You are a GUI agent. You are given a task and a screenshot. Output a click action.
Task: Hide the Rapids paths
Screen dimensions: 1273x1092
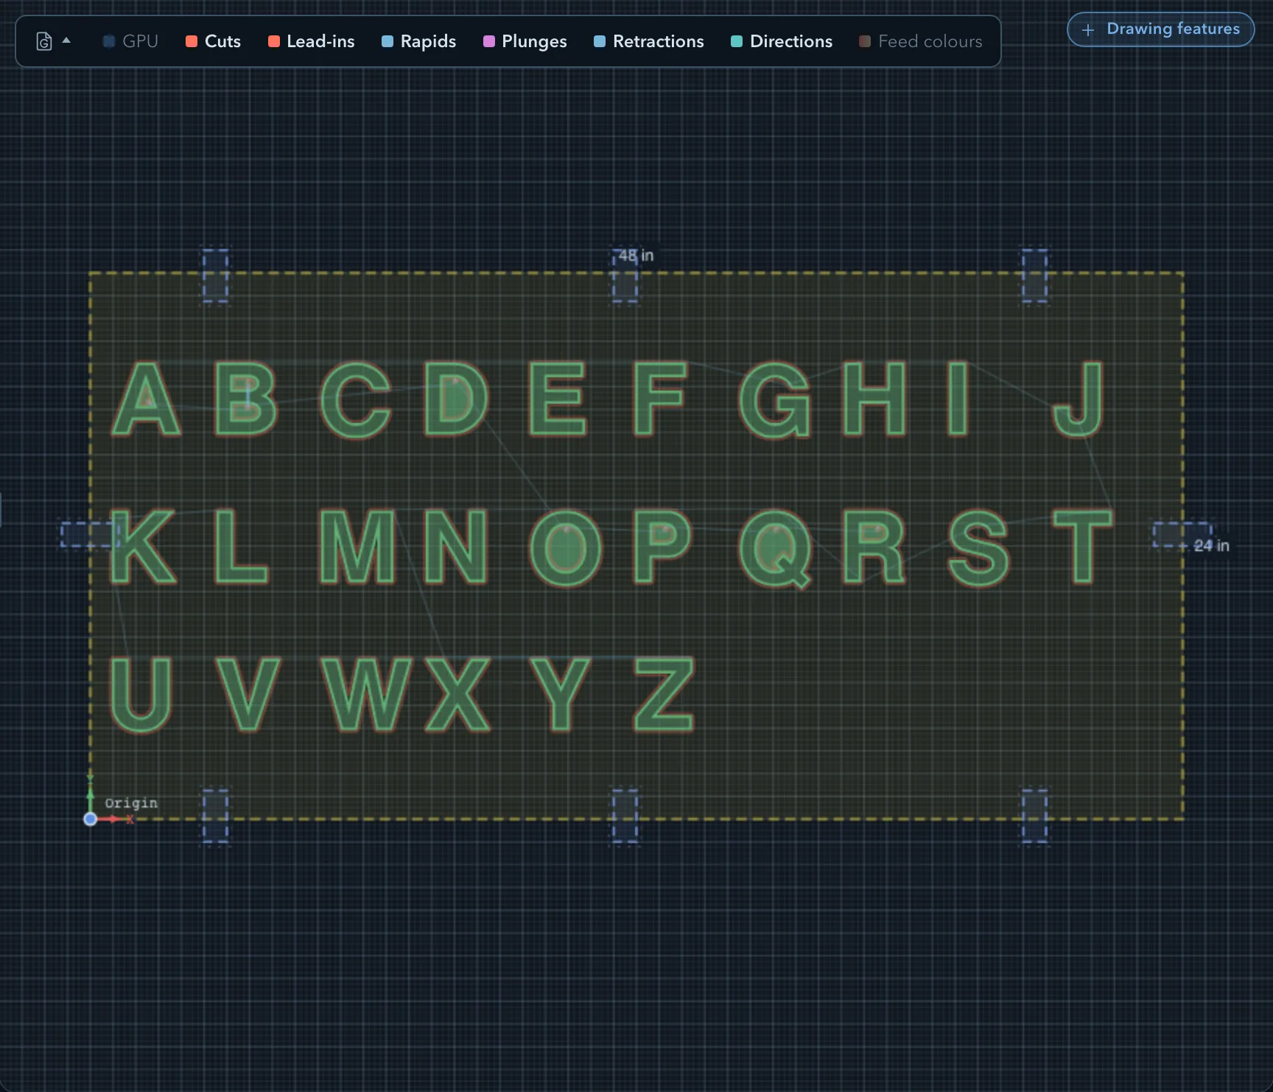pyautogui.click(x=419, y=41)
